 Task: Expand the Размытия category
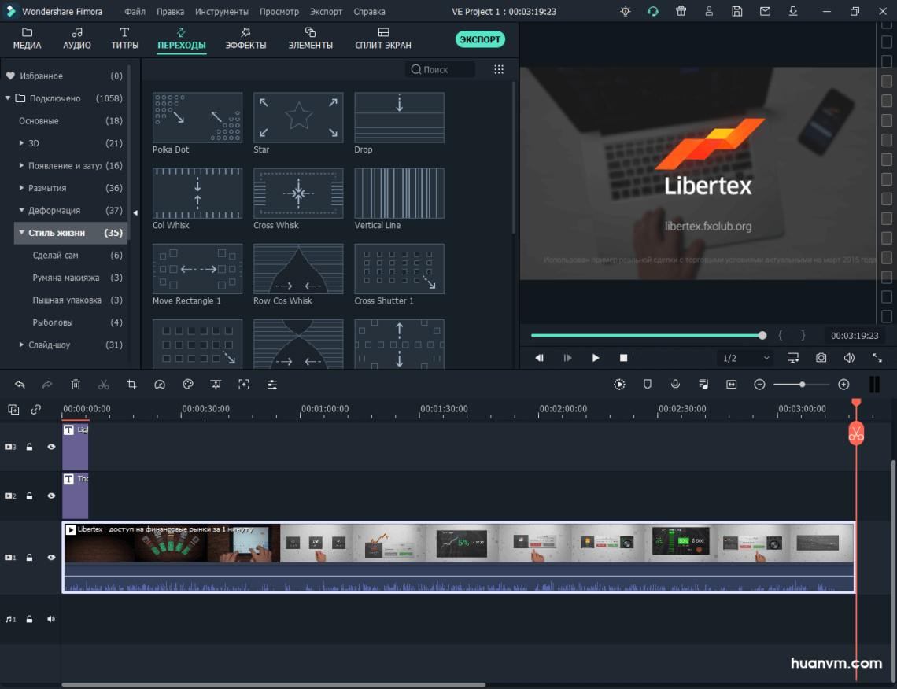tap(22, 187)
